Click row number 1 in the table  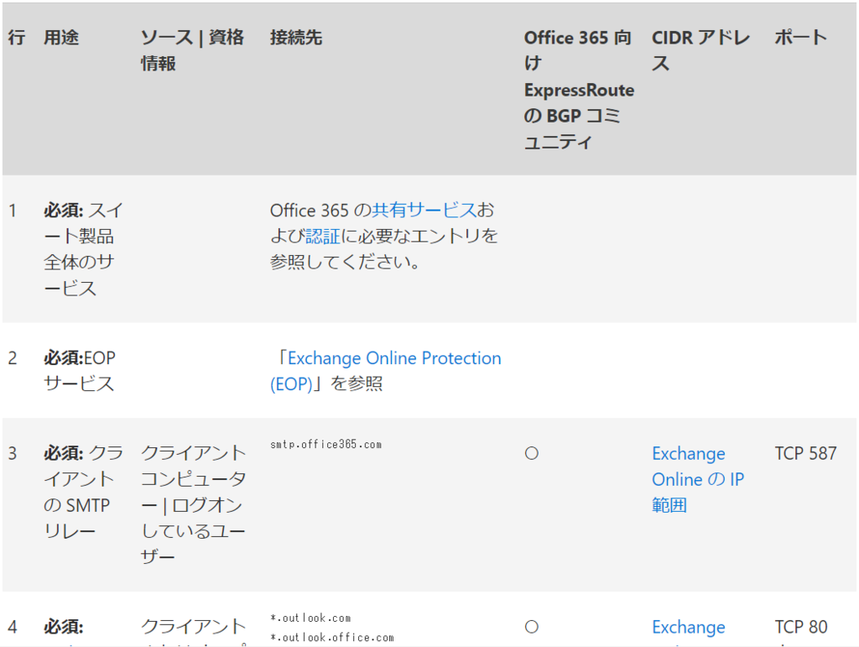13,211
